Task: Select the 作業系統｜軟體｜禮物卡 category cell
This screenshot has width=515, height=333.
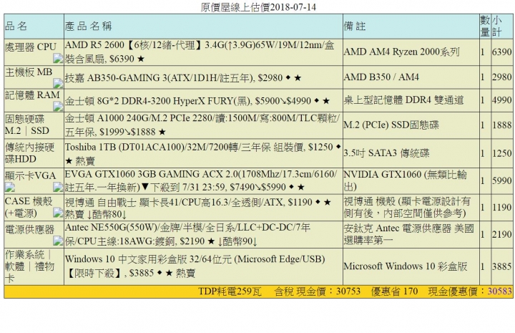Action: coord(34,266)
